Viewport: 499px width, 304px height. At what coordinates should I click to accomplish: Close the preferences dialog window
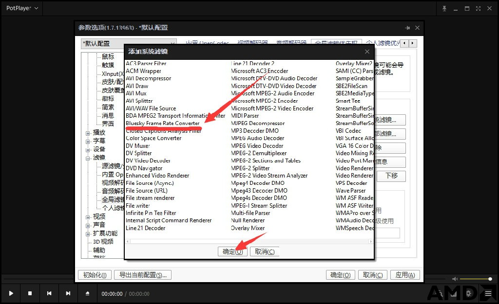418,28
